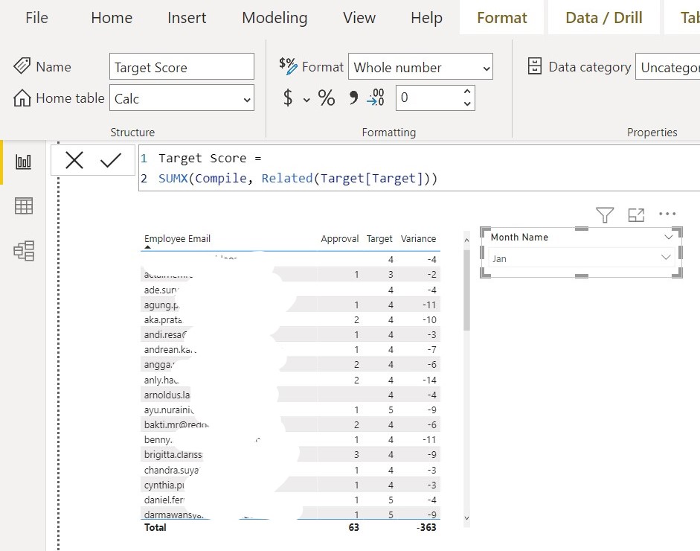Decrease decimal places with down arrow

click(x=467, y=103)
